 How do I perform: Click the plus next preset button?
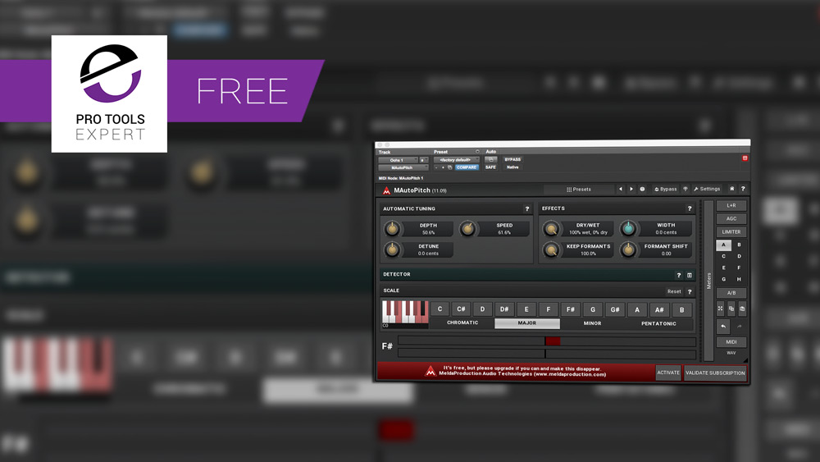tap(443, 167)
